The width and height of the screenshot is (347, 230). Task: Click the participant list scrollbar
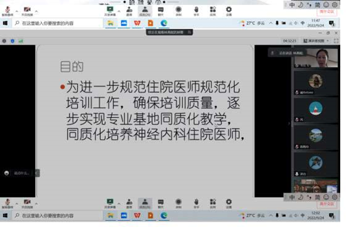point(293,120)
